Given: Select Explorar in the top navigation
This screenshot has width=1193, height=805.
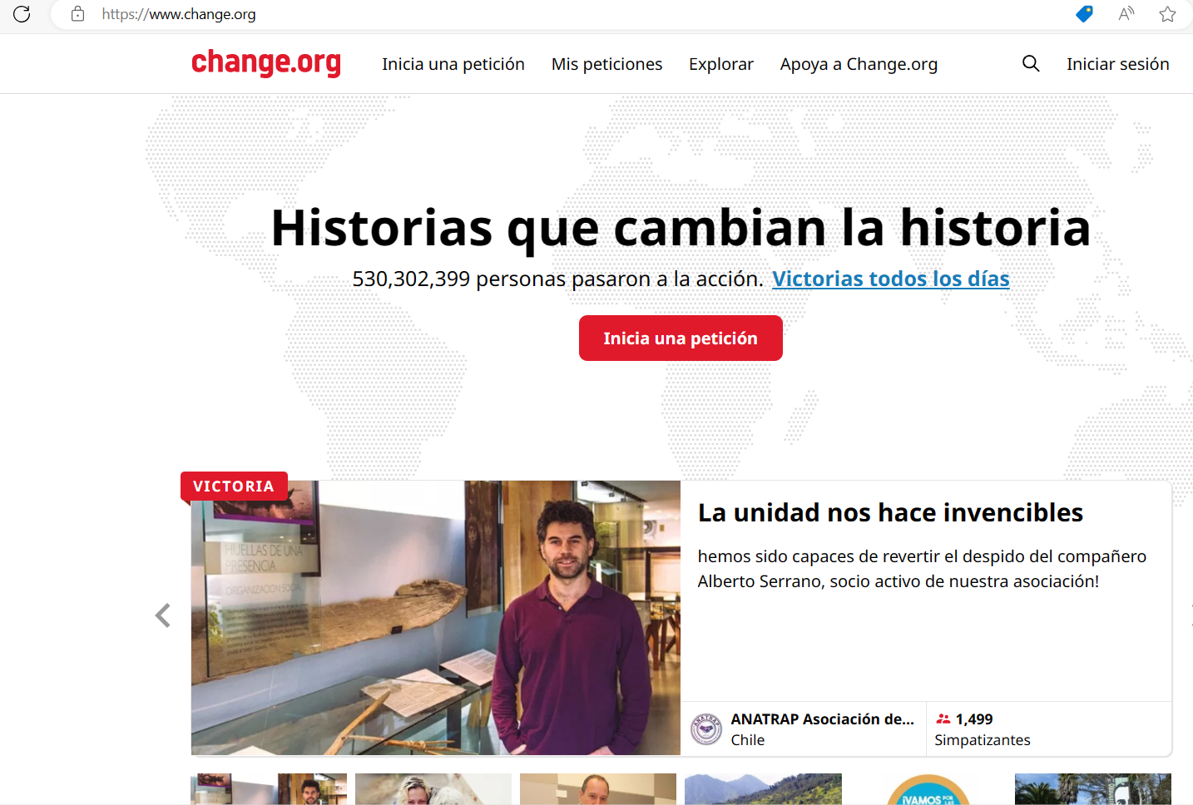Looking at the screenshot, I should (x=721, y=64).
